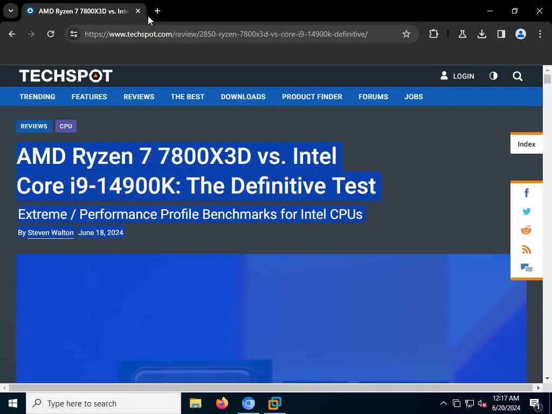Click the REVIEWS category tag
This screenshot has width=552, height=414.
[x=34, y=126]
